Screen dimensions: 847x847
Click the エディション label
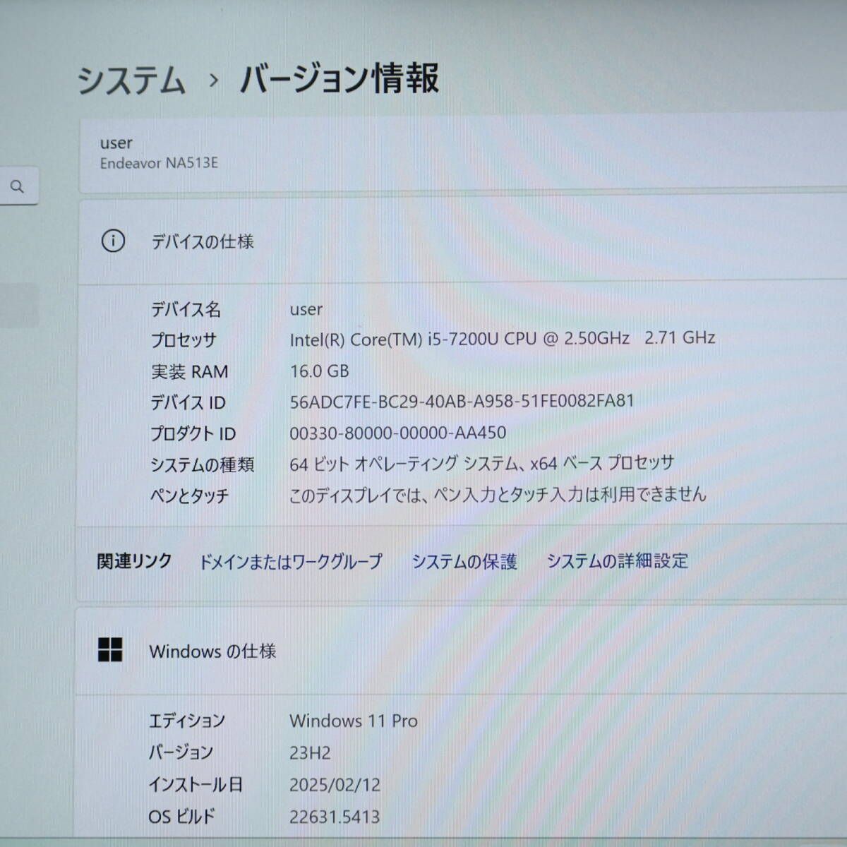187,721
